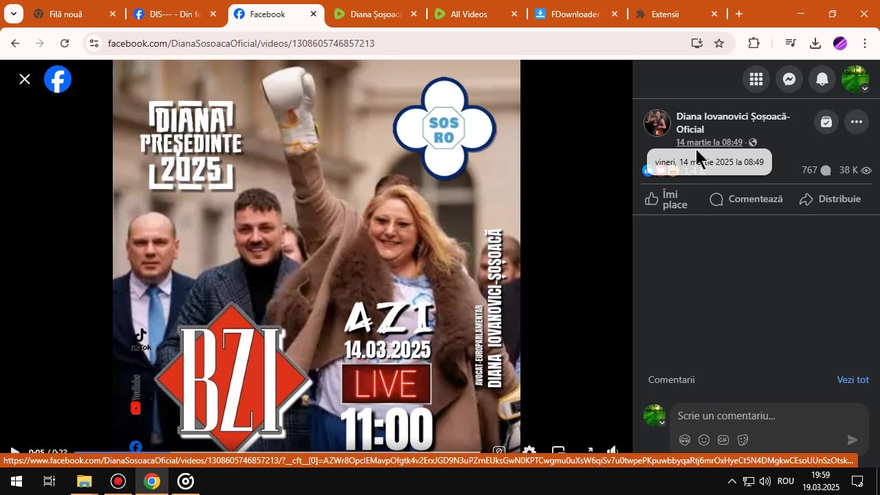The width and height of the screenshot is (880, 495).
Task: Open the GIF picker in comment box
Action: [723, 440]
